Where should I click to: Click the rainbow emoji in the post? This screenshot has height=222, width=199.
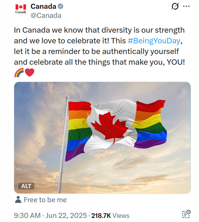coord(19,73)
